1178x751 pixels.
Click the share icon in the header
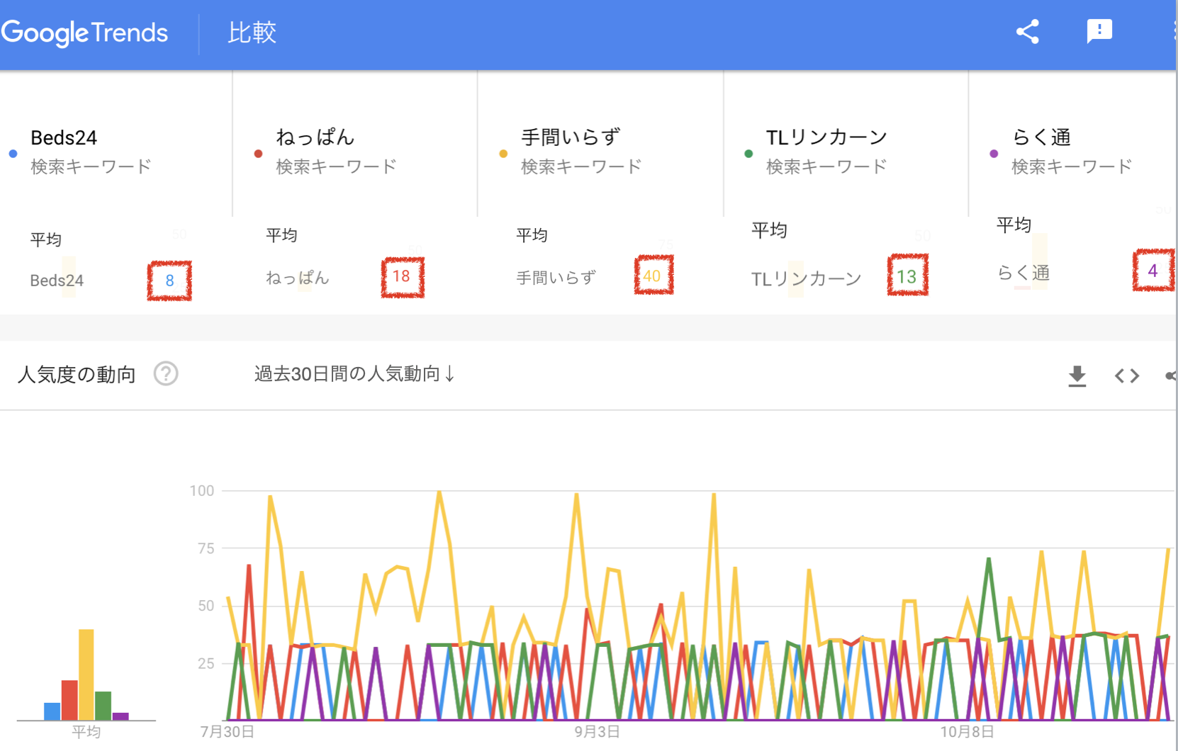(x=1027, y=32)
